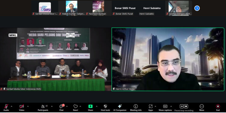Expand the chevron beside Chat
The image size is (226, 113).
point(67,106)
